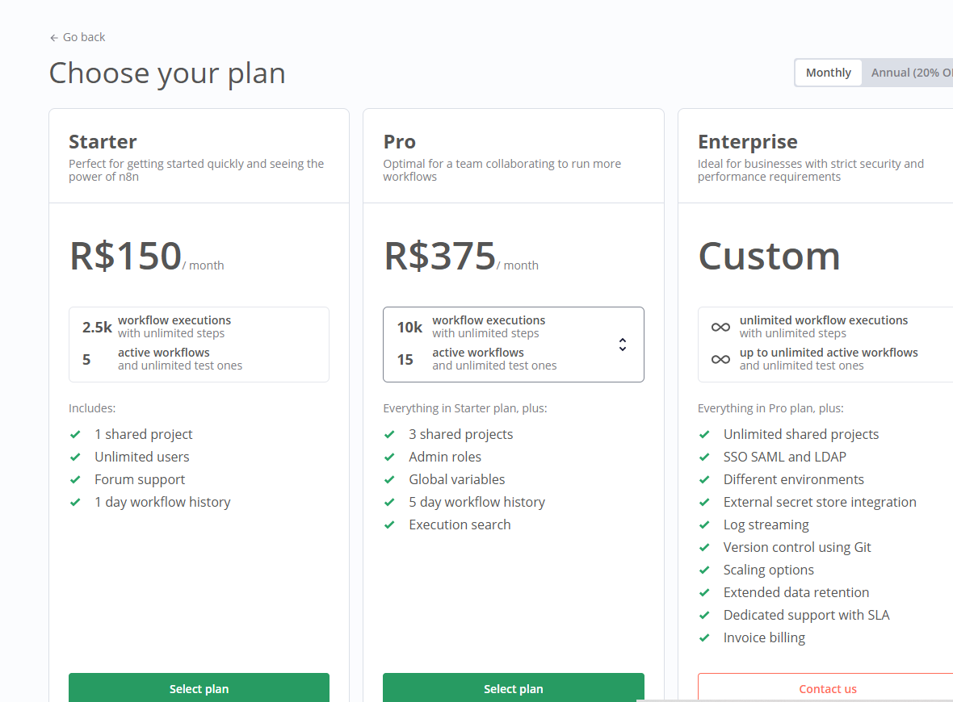Switch billing to Monthly
This screenshot has height=702, width=953.
[x=829, y=73]
